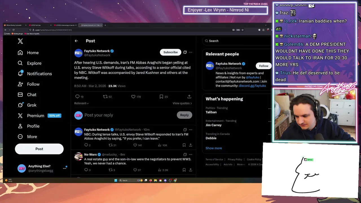Open more options on No Wars post

pos(191,155)
